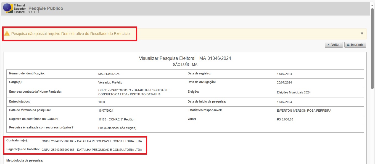375x164 pixels.
Task: Click the Eleições Municipais 2024 value
Action: coord(294,92)
